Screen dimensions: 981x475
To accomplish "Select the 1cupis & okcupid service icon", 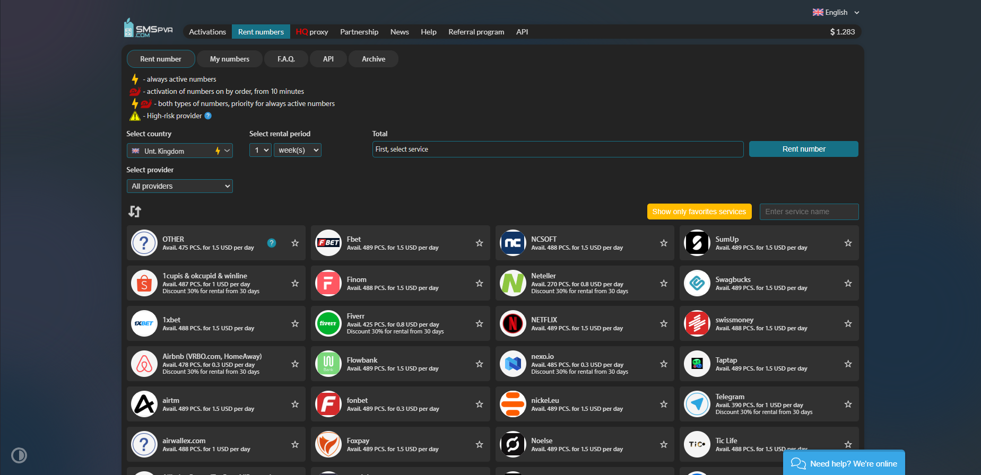I will coord(144,283).
